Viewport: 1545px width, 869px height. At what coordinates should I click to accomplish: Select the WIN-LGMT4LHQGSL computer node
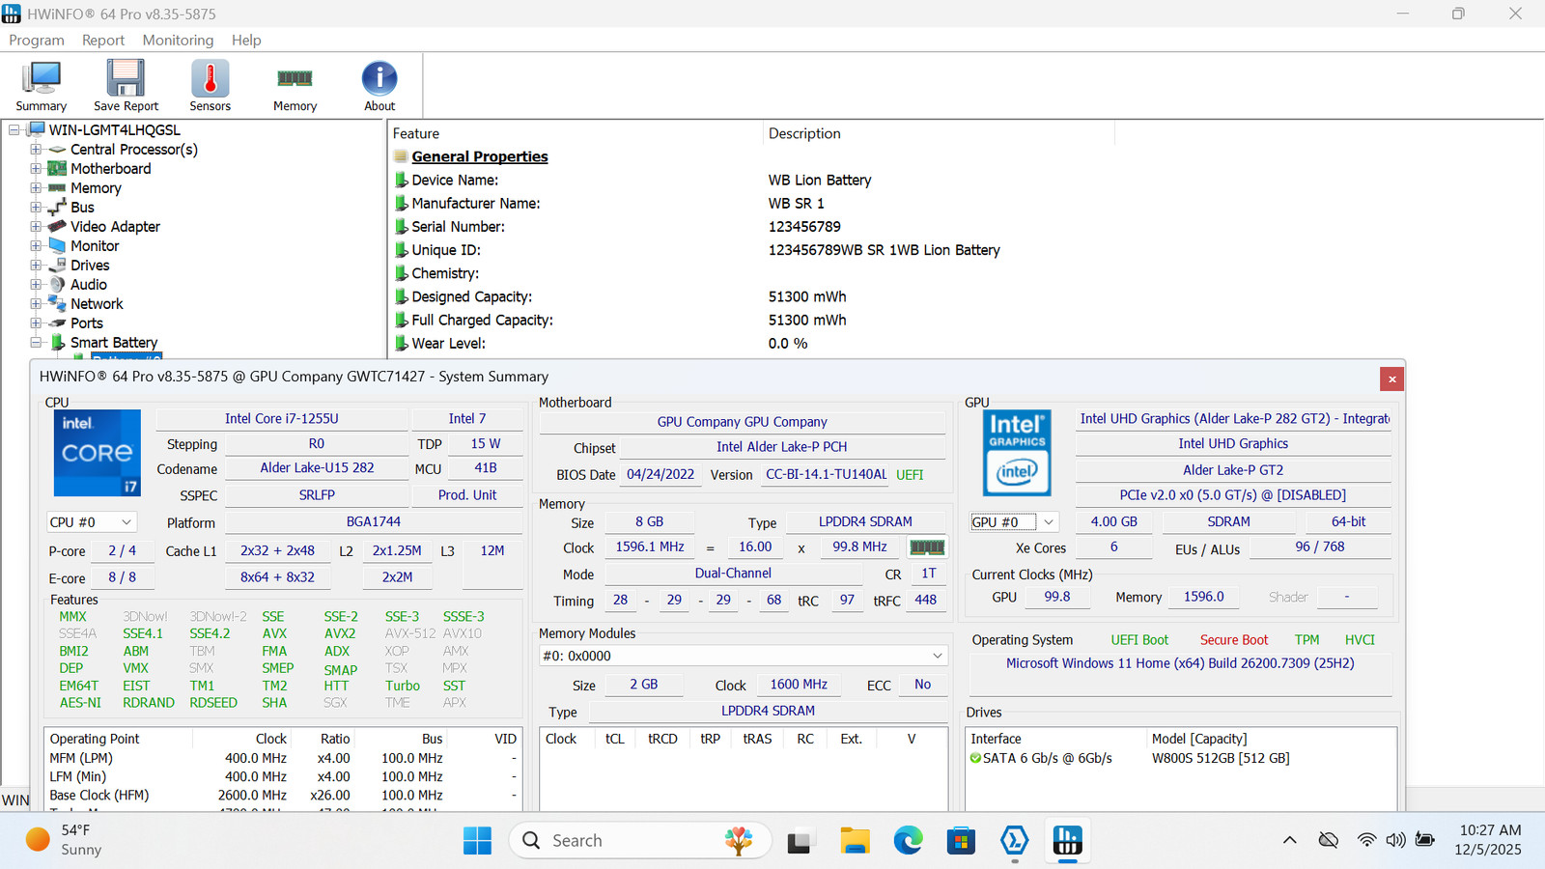tap(114, 130)
